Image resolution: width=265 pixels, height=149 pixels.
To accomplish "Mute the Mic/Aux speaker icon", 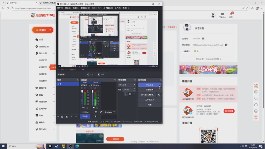I will click(x=94, y=108).
